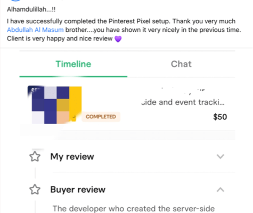
Task: Switch to the Timeline tab
Action: (x=74, y=64)
